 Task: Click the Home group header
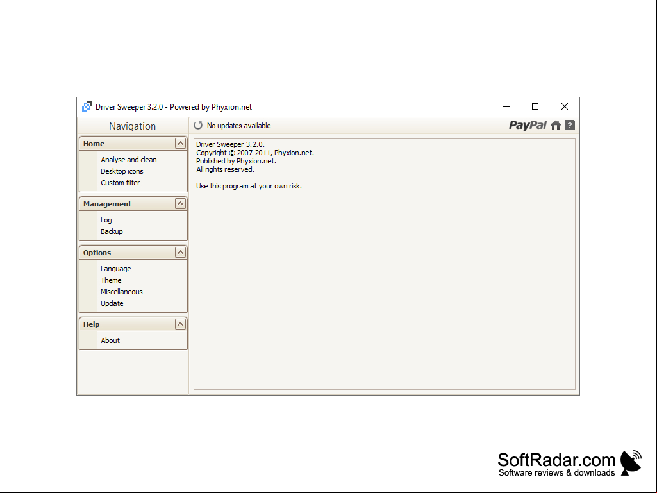[133, 144]
